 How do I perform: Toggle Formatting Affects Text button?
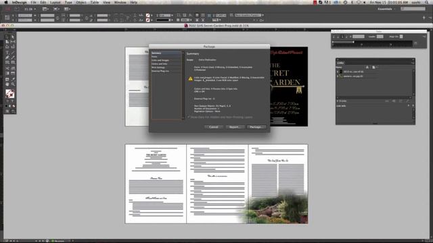pos(12,101)
